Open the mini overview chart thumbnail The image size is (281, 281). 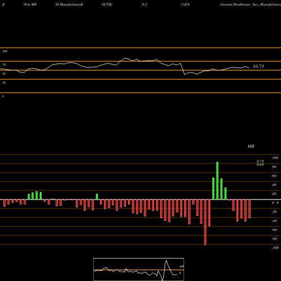tap(139, 269)
